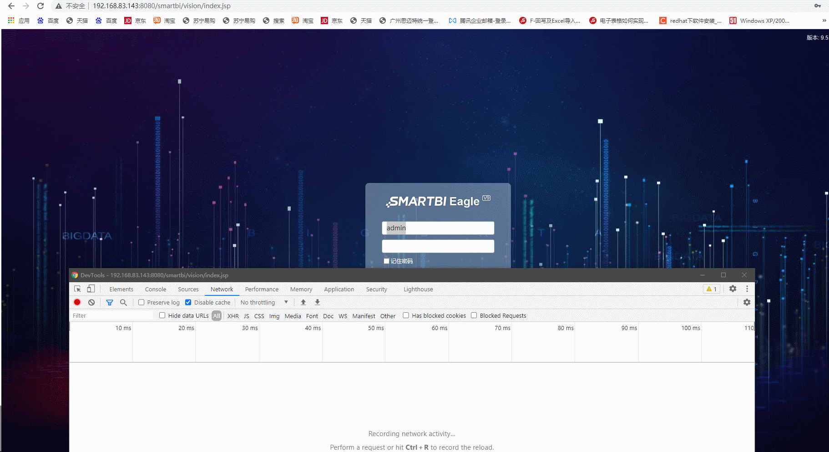Viewport: 829px width, 452px height.
Task: Minimize the DevTools window
Action: [703, 275]
